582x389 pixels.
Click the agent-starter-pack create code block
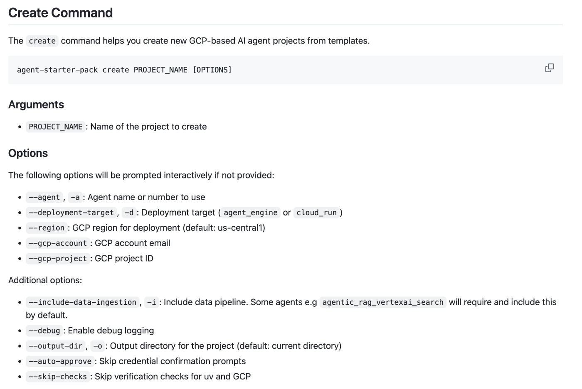coord(285,70)
